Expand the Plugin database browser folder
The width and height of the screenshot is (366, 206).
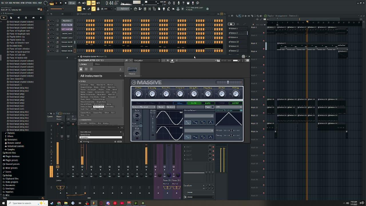click(12, 157)
